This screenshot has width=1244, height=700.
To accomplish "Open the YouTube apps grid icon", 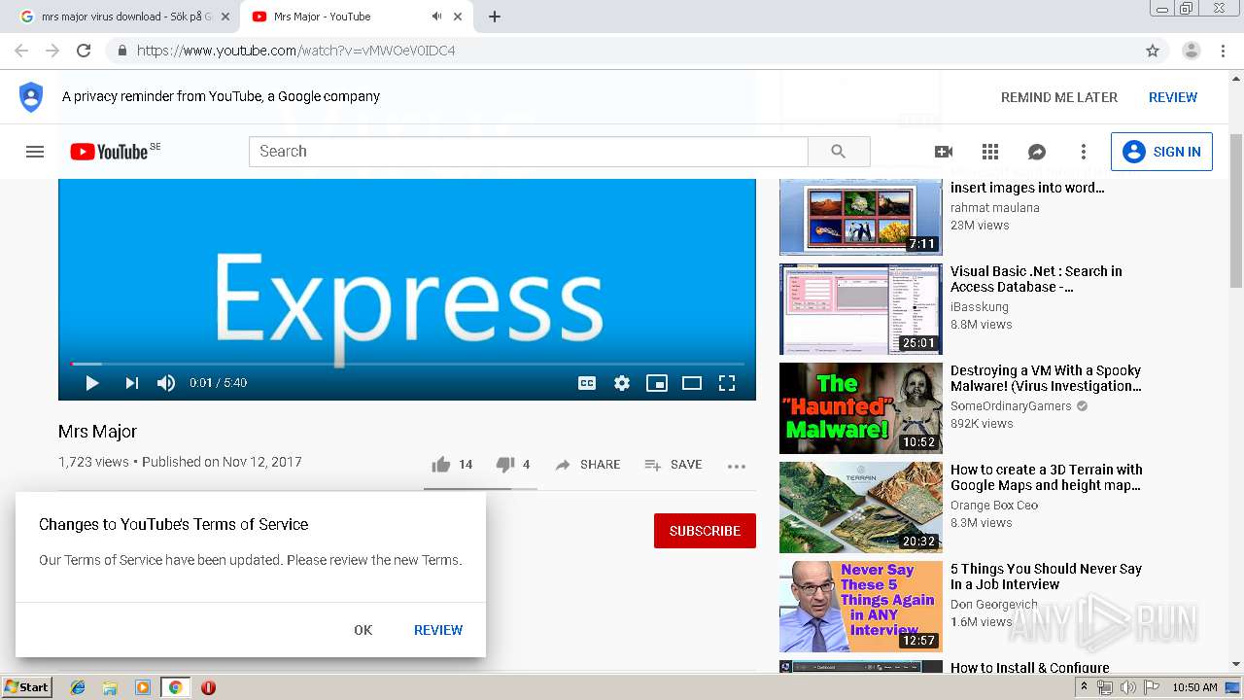I will [x=990, y=152].
